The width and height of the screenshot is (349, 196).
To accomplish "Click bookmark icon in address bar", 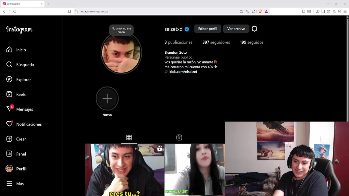I will [x=69, y=11].
